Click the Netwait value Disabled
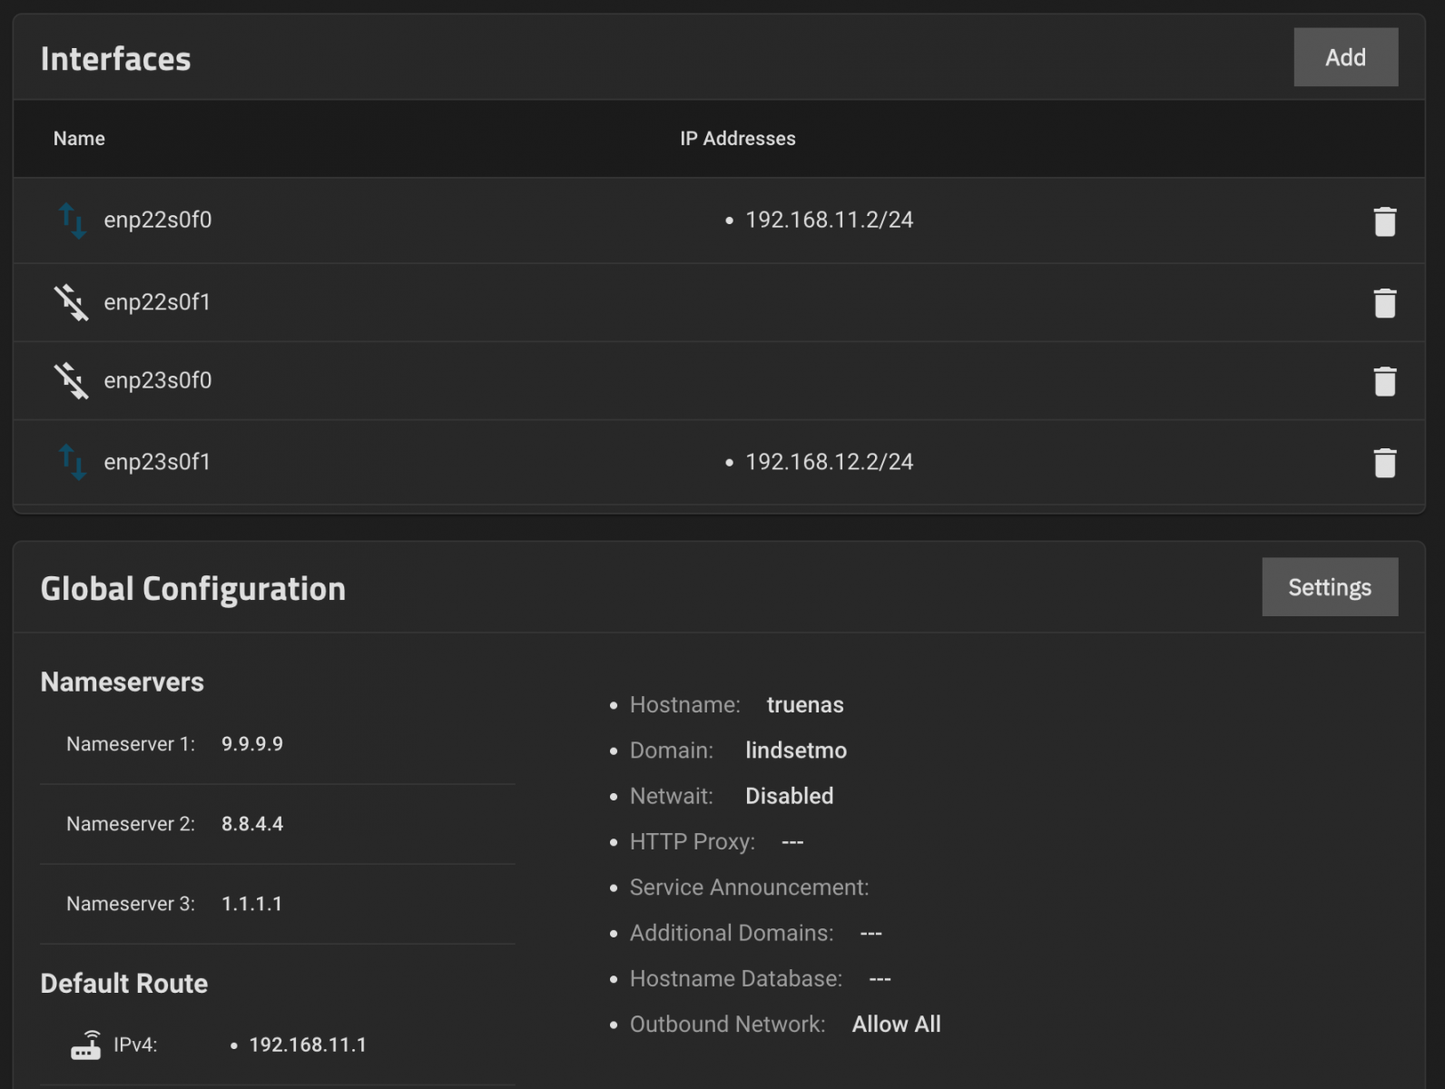This screenshot has width=1445, height=1089. [790, 796]
